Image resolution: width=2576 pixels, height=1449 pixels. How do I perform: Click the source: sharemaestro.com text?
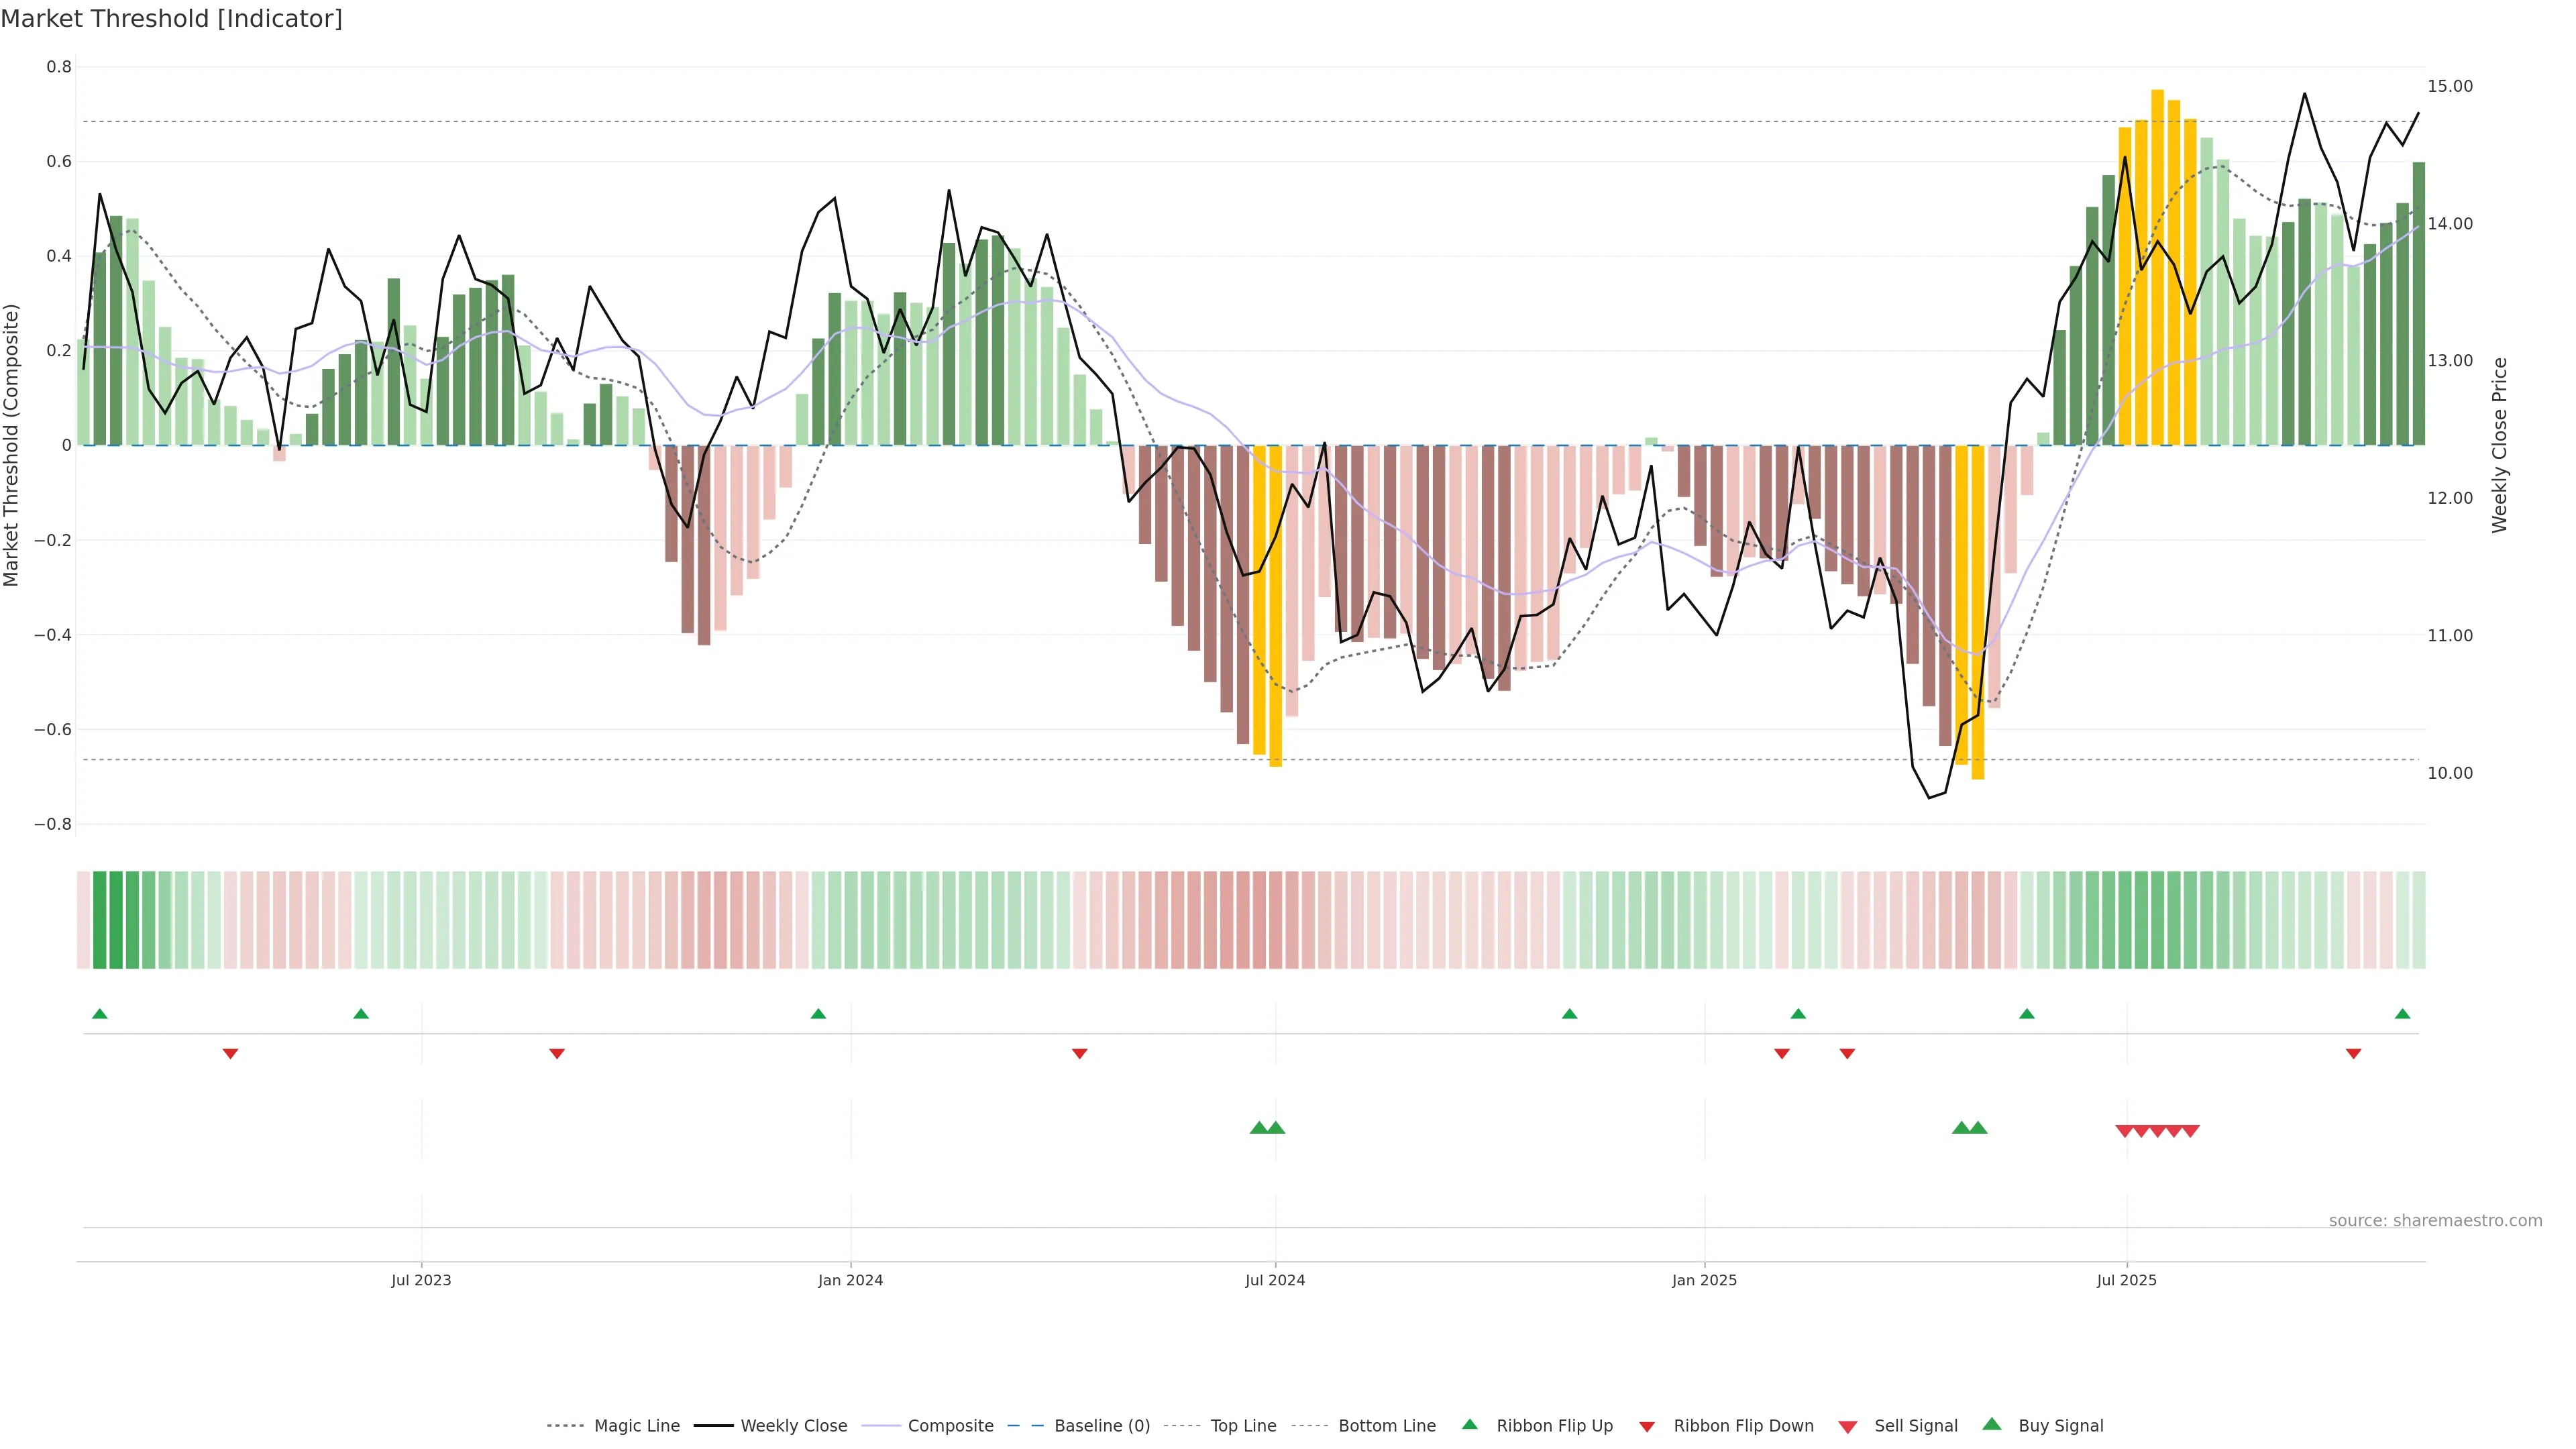pos(2435,1221)
